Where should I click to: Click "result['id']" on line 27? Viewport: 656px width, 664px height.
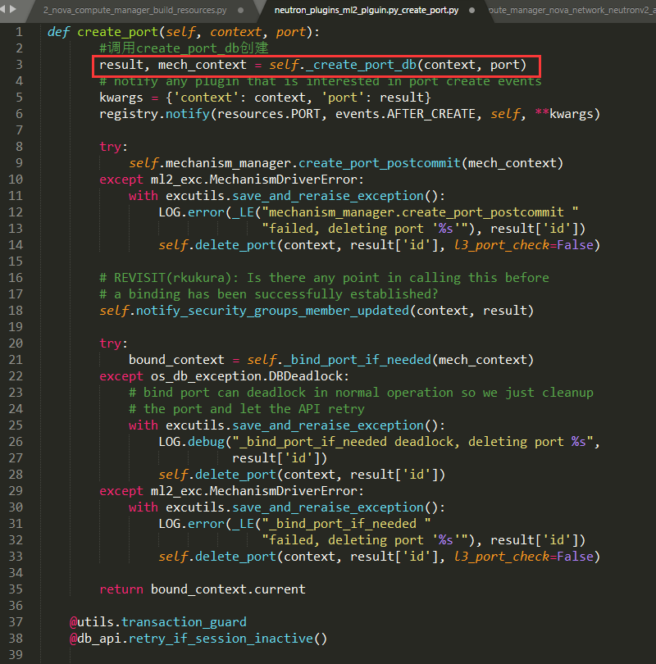pos(276,458)
